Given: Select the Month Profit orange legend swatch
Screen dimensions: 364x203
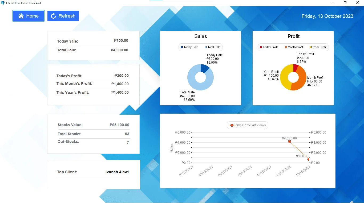Looking at the screenshot, I should [x=286, y=47].
